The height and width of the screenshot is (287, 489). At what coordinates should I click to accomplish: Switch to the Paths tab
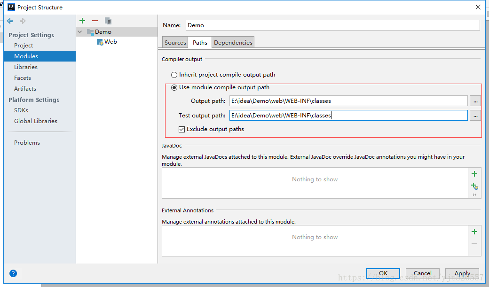pos(200,42)
